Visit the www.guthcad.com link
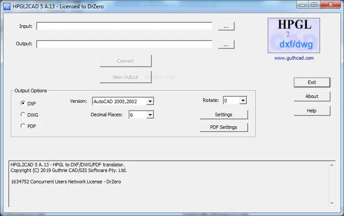Viewport: 344px width, 216px height. 294,58
